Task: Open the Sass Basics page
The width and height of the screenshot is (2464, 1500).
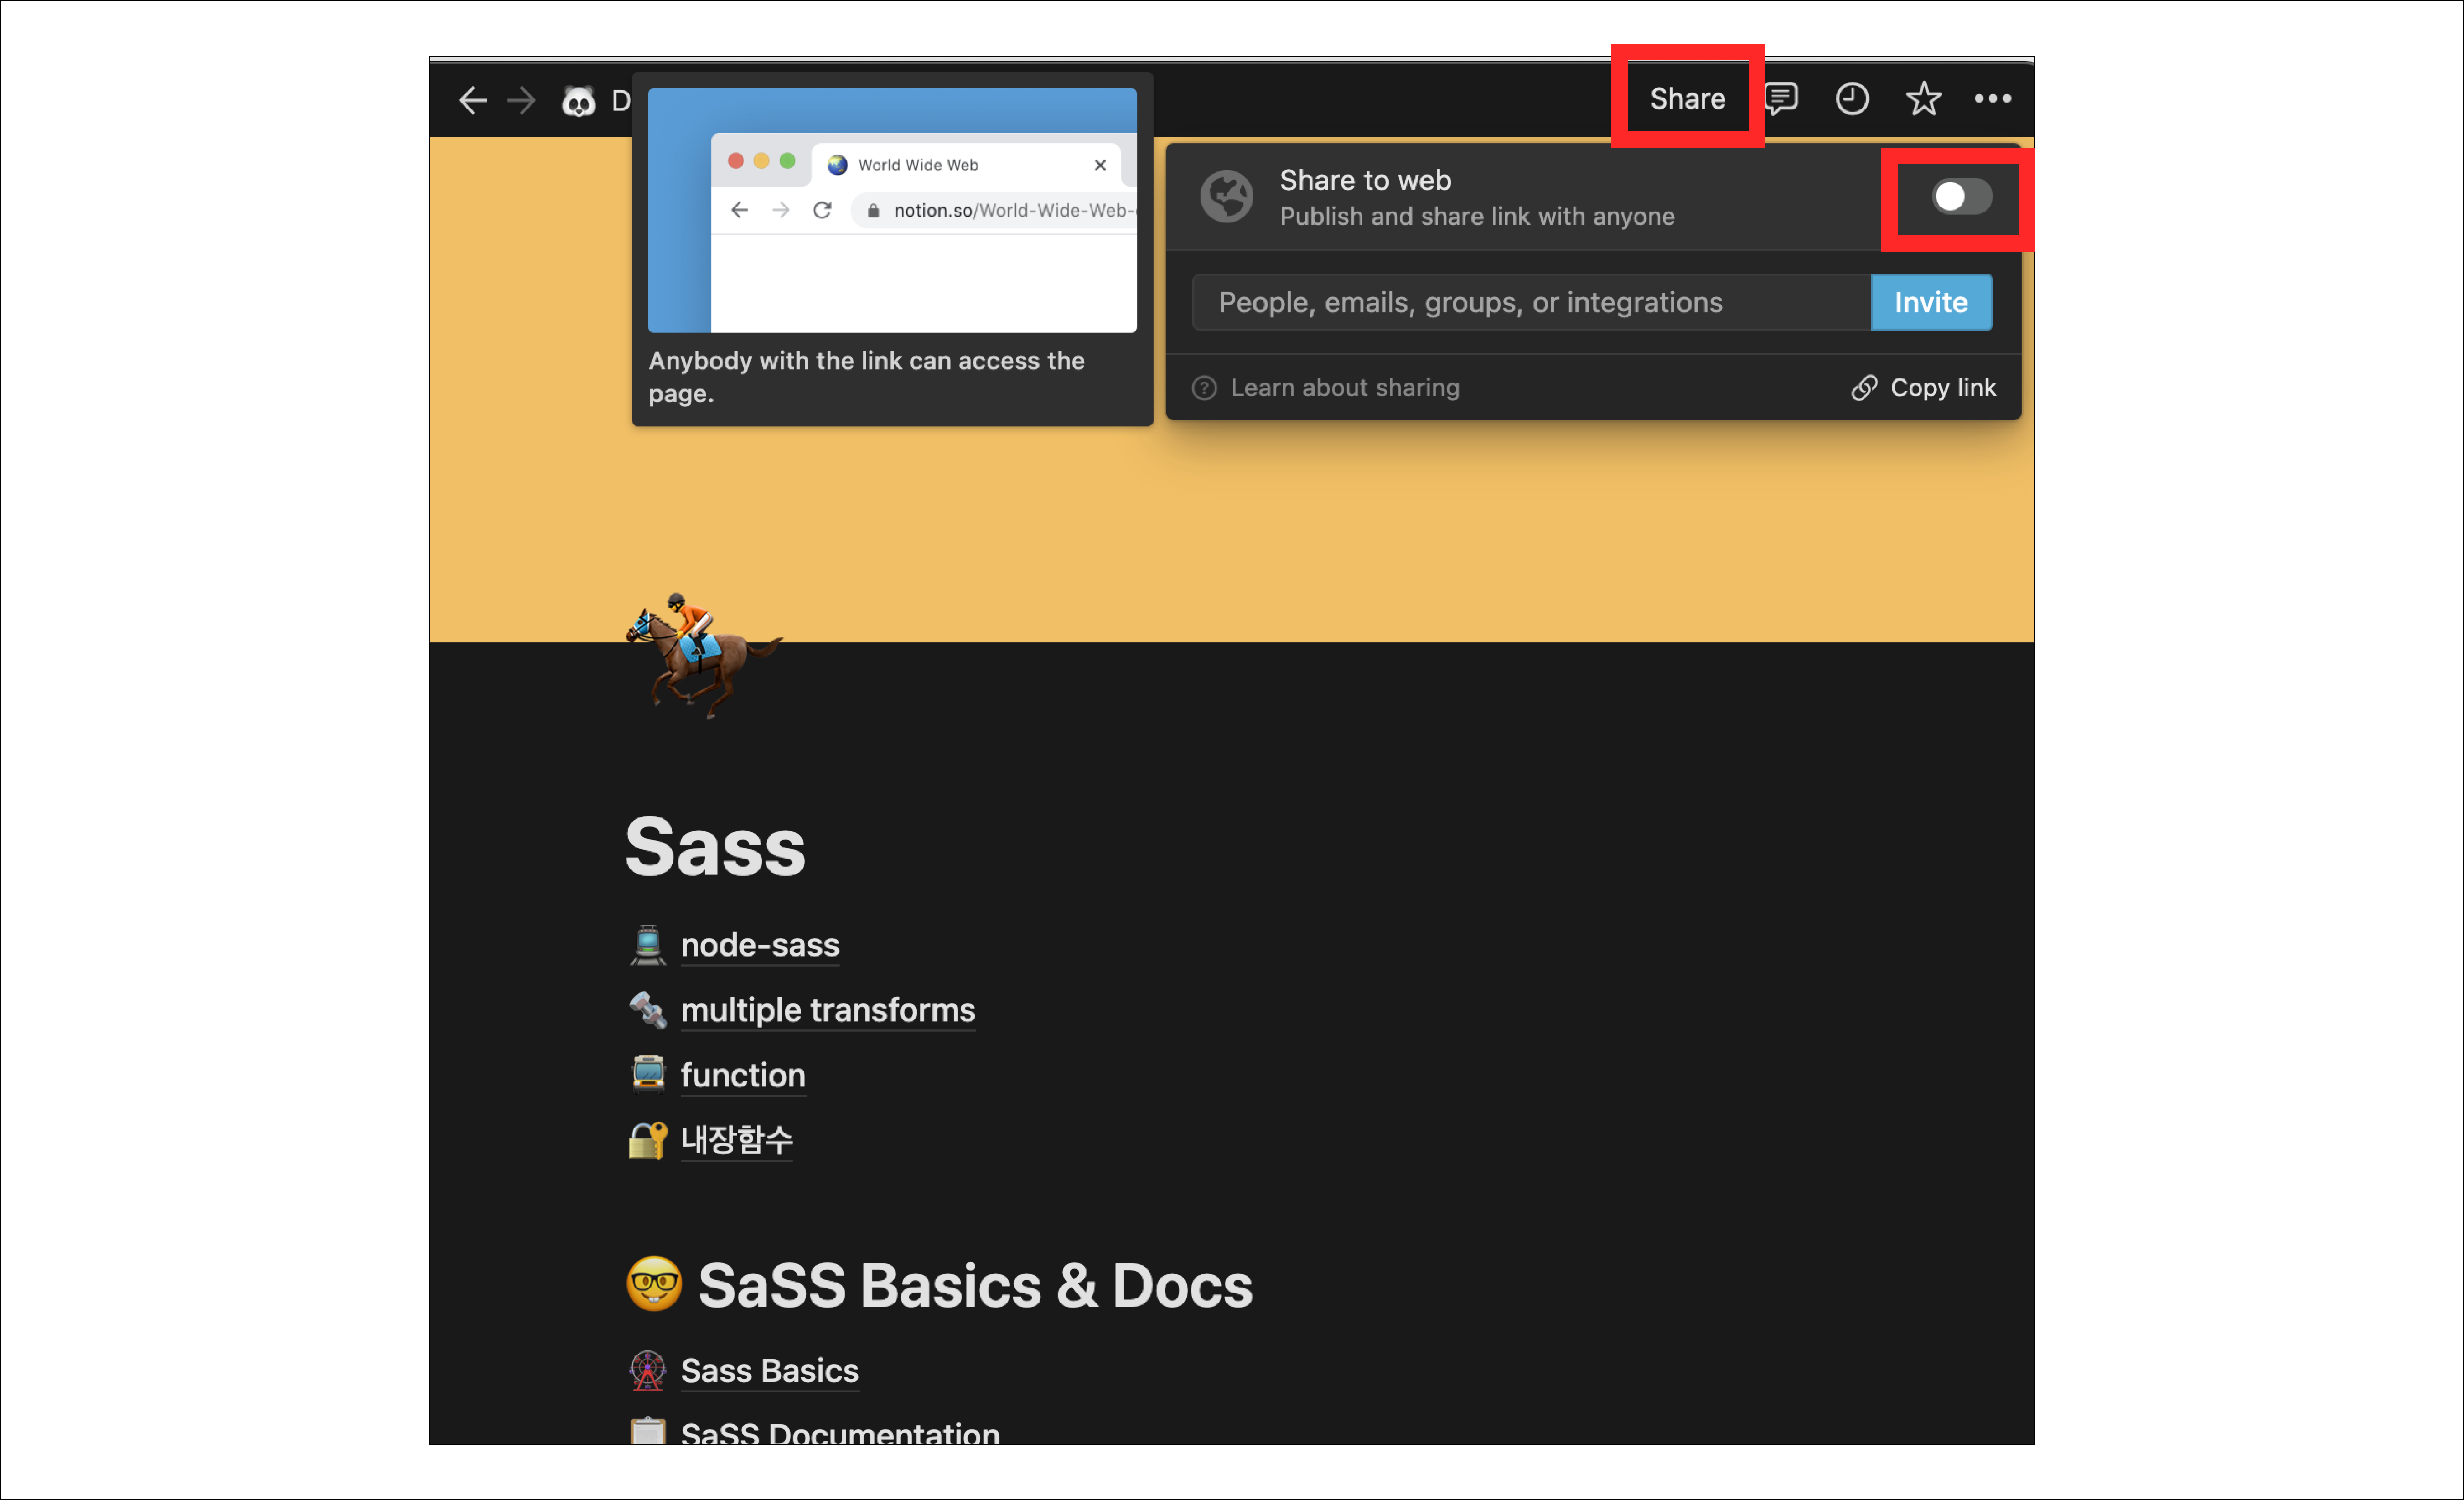Action: [x=769, y=1370]
